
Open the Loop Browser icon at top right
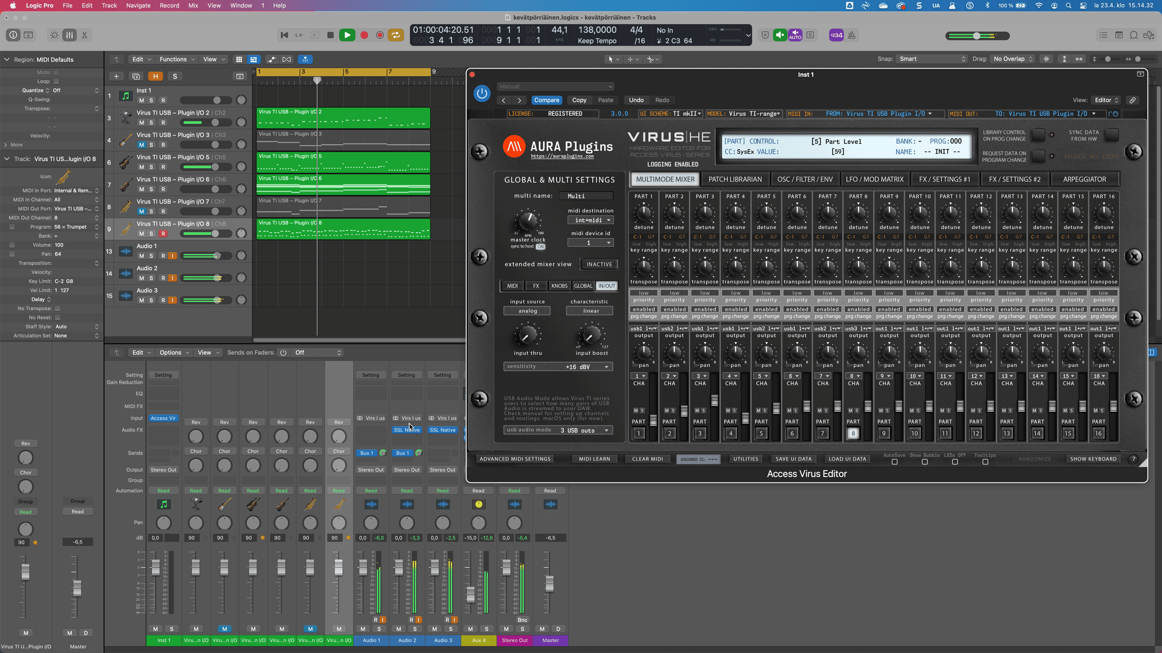pos(1133,35)
